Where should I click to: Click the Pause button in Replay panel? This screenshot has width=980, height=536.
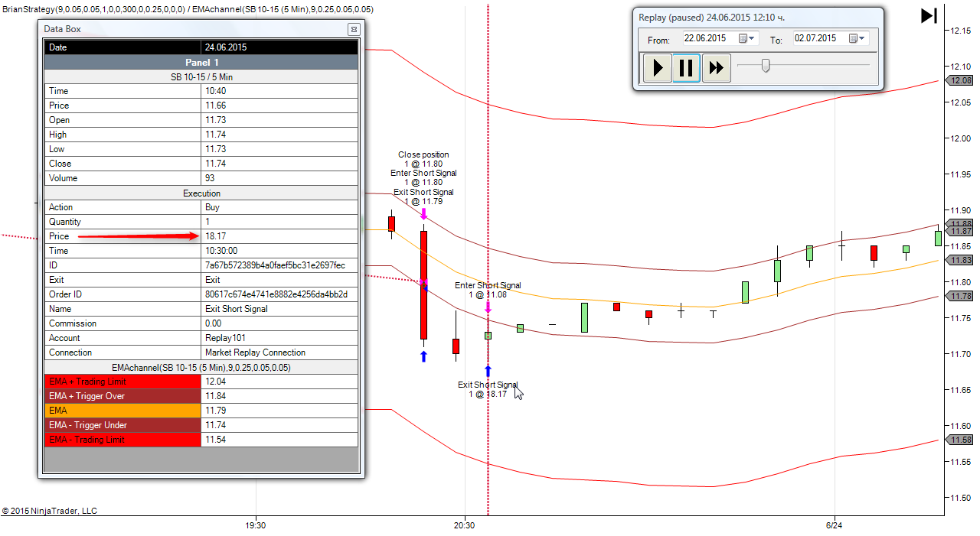pyautogui.click(x=686, y=68)
